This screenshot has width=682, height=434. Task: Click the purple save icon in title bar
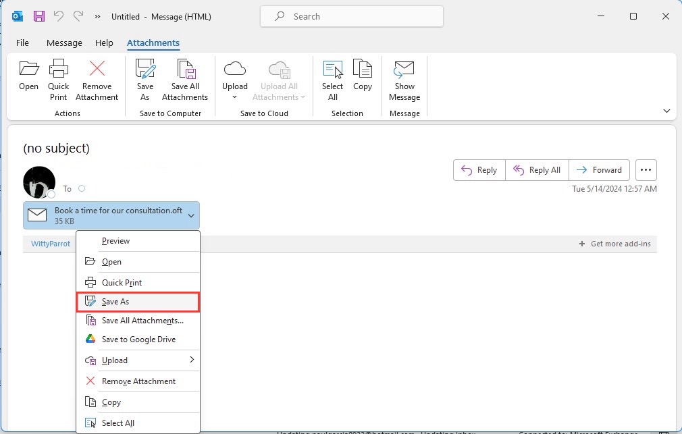tap(39, 16)
